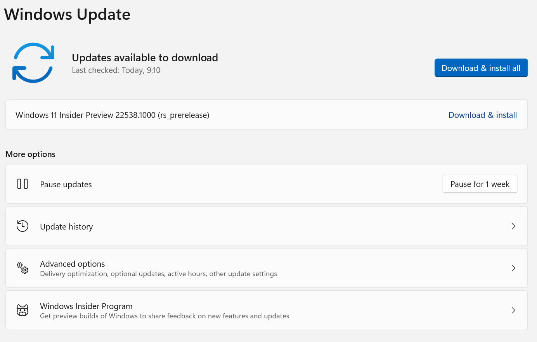The image size is (537, 342).
Task: Click the Pause updates label
Action: point(66,185)
